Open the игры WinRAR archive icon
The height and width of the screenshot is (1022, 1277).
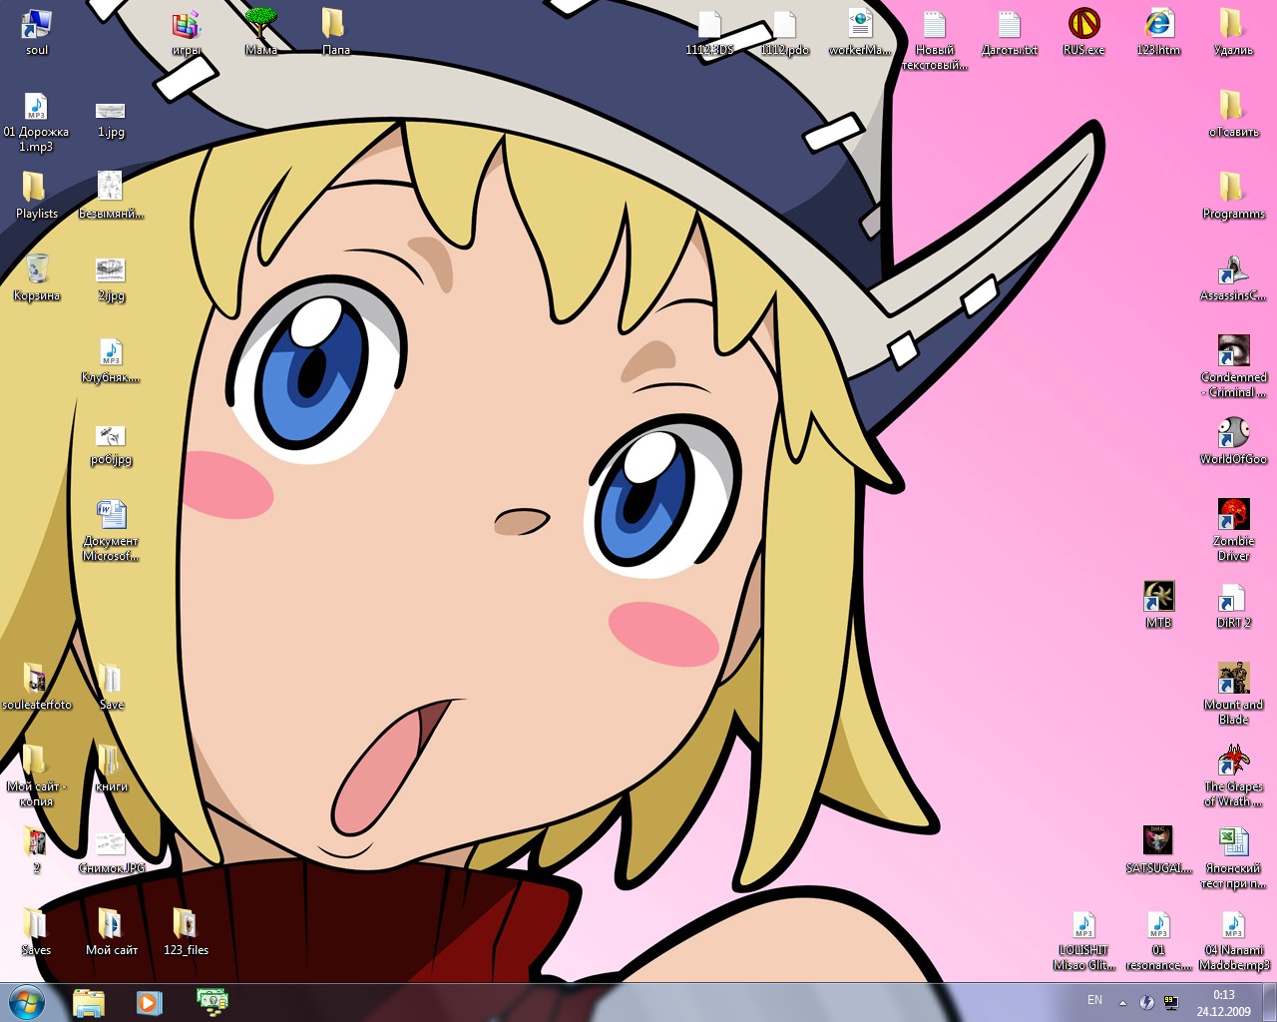click(187, 31)
